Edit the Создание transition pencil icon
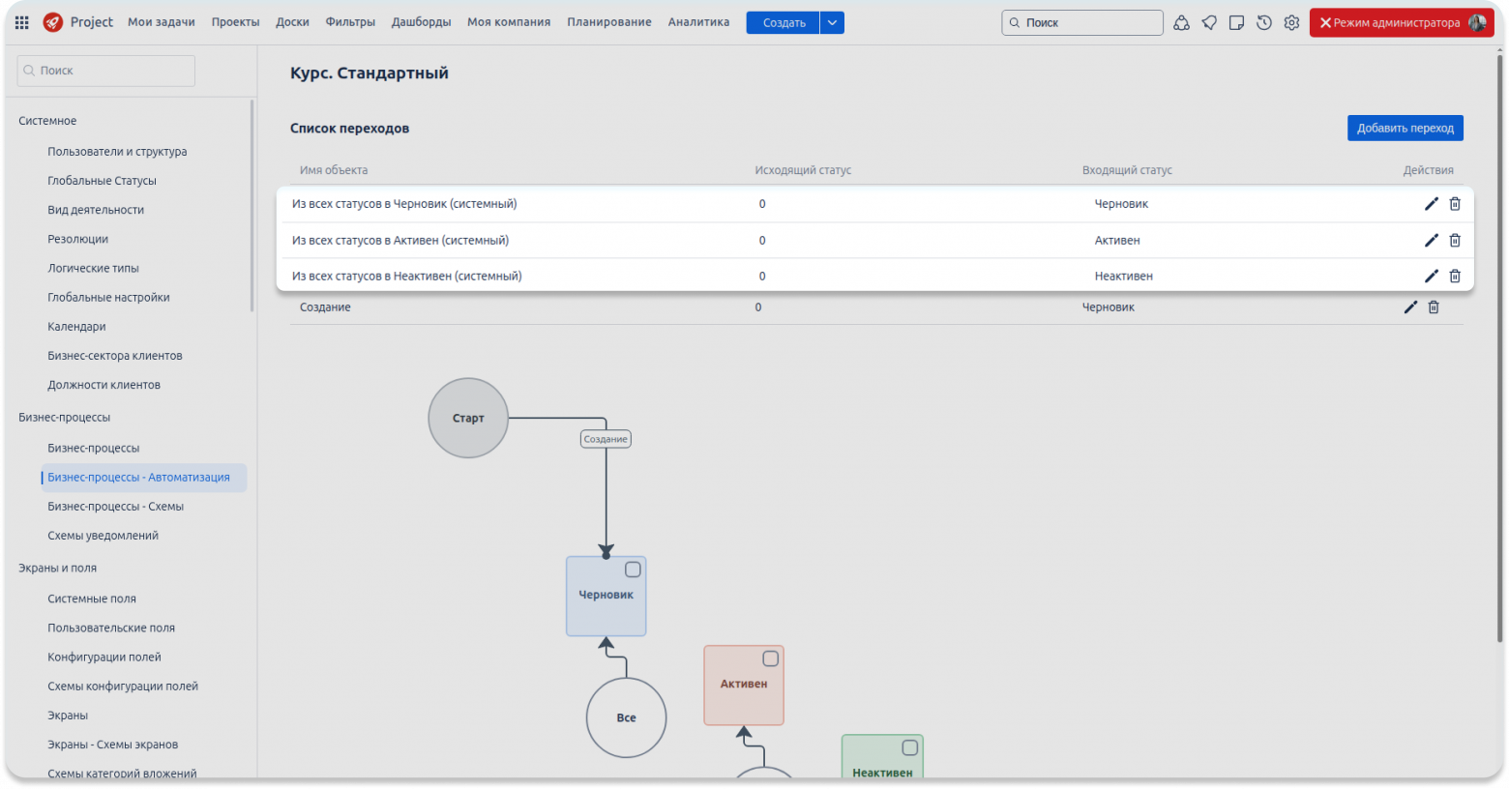The width and height of the screenshot is (1509, 789). [x=1410, y=307]
